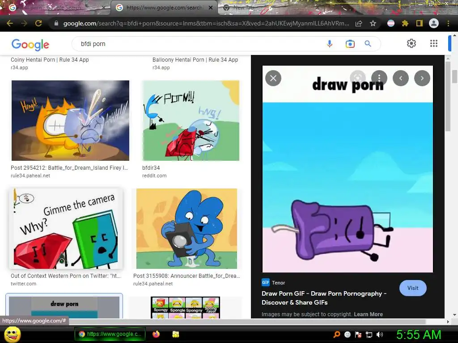Image resolution: width=458 pixels, height=343 pixels.
Task: Open the Google apps grid
Action: pyautogui.click(x=434, y=43)
